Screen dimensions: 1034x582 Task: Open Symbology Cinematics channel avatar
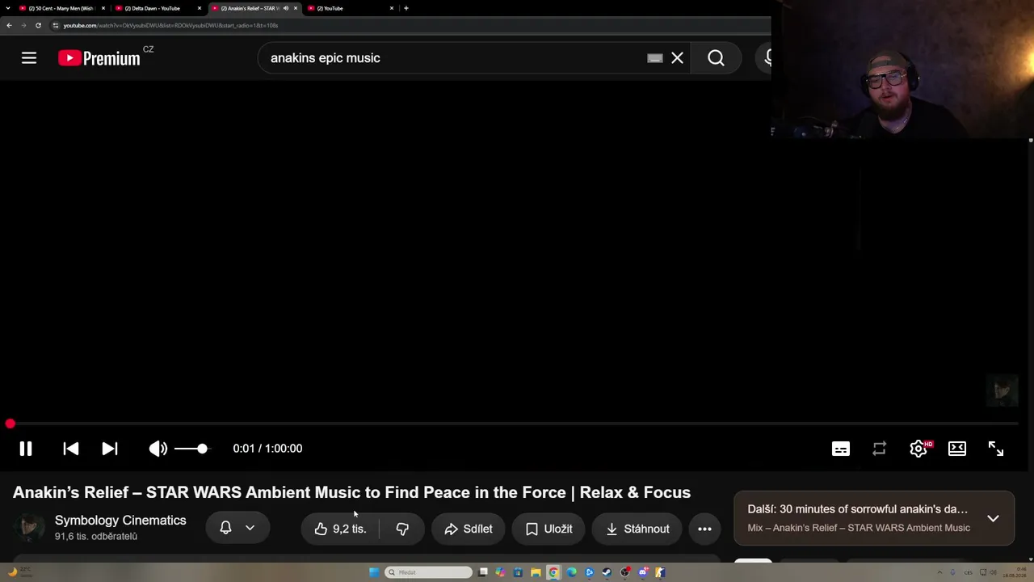[x=29, y=528]
